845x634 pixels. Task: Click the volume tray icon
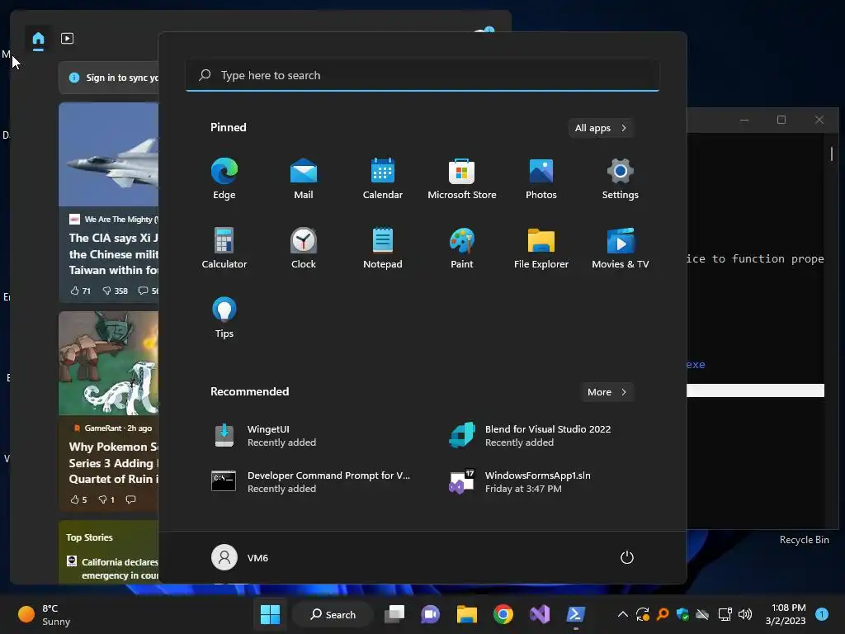click(745, 614)
